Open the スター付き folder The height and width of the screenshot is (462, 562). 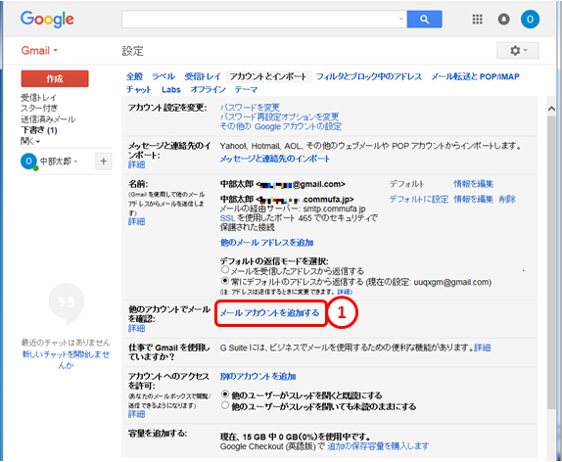(39, 109)
